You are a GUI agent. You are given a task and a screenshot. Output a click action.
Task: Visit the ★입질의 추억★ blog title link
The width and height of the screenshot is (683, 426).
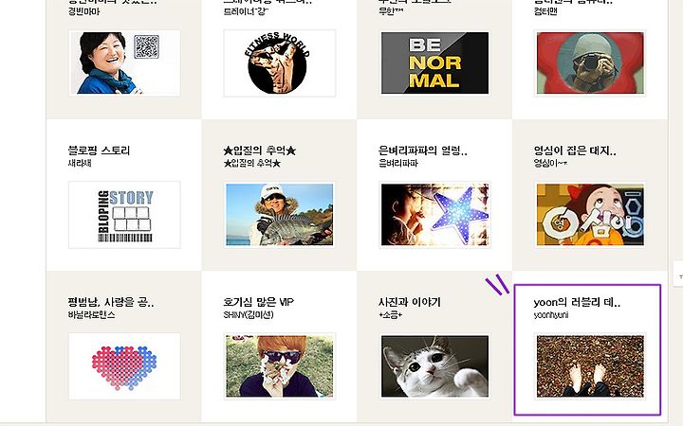tap(260, 151)
